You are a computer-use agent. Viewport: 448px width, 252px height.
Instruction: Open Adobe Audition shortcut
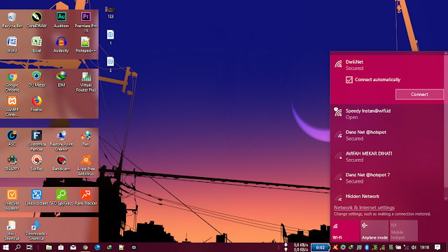point(61,20)
